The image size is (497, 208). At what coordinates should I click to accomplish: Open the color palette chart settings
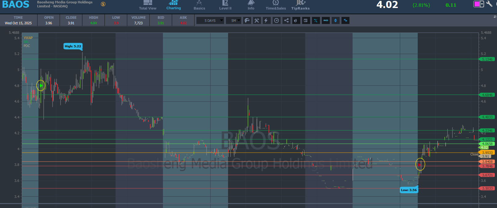247,21
